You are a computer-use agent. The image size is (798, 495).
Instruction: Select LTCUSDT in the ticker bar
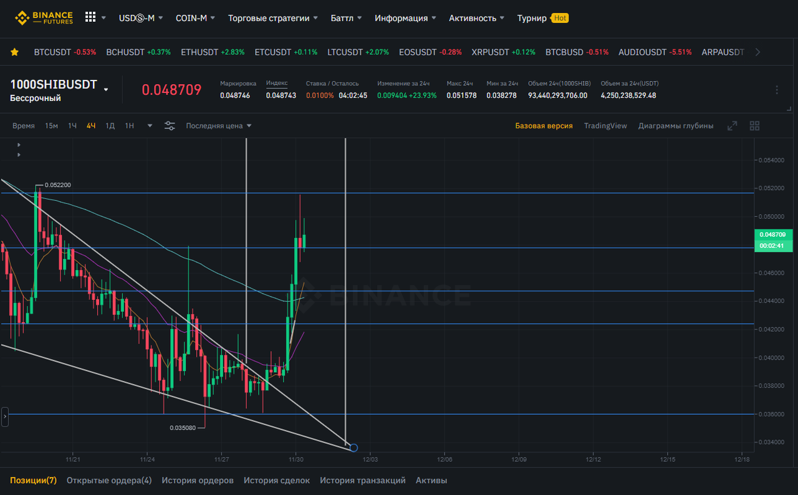point(358,52)
